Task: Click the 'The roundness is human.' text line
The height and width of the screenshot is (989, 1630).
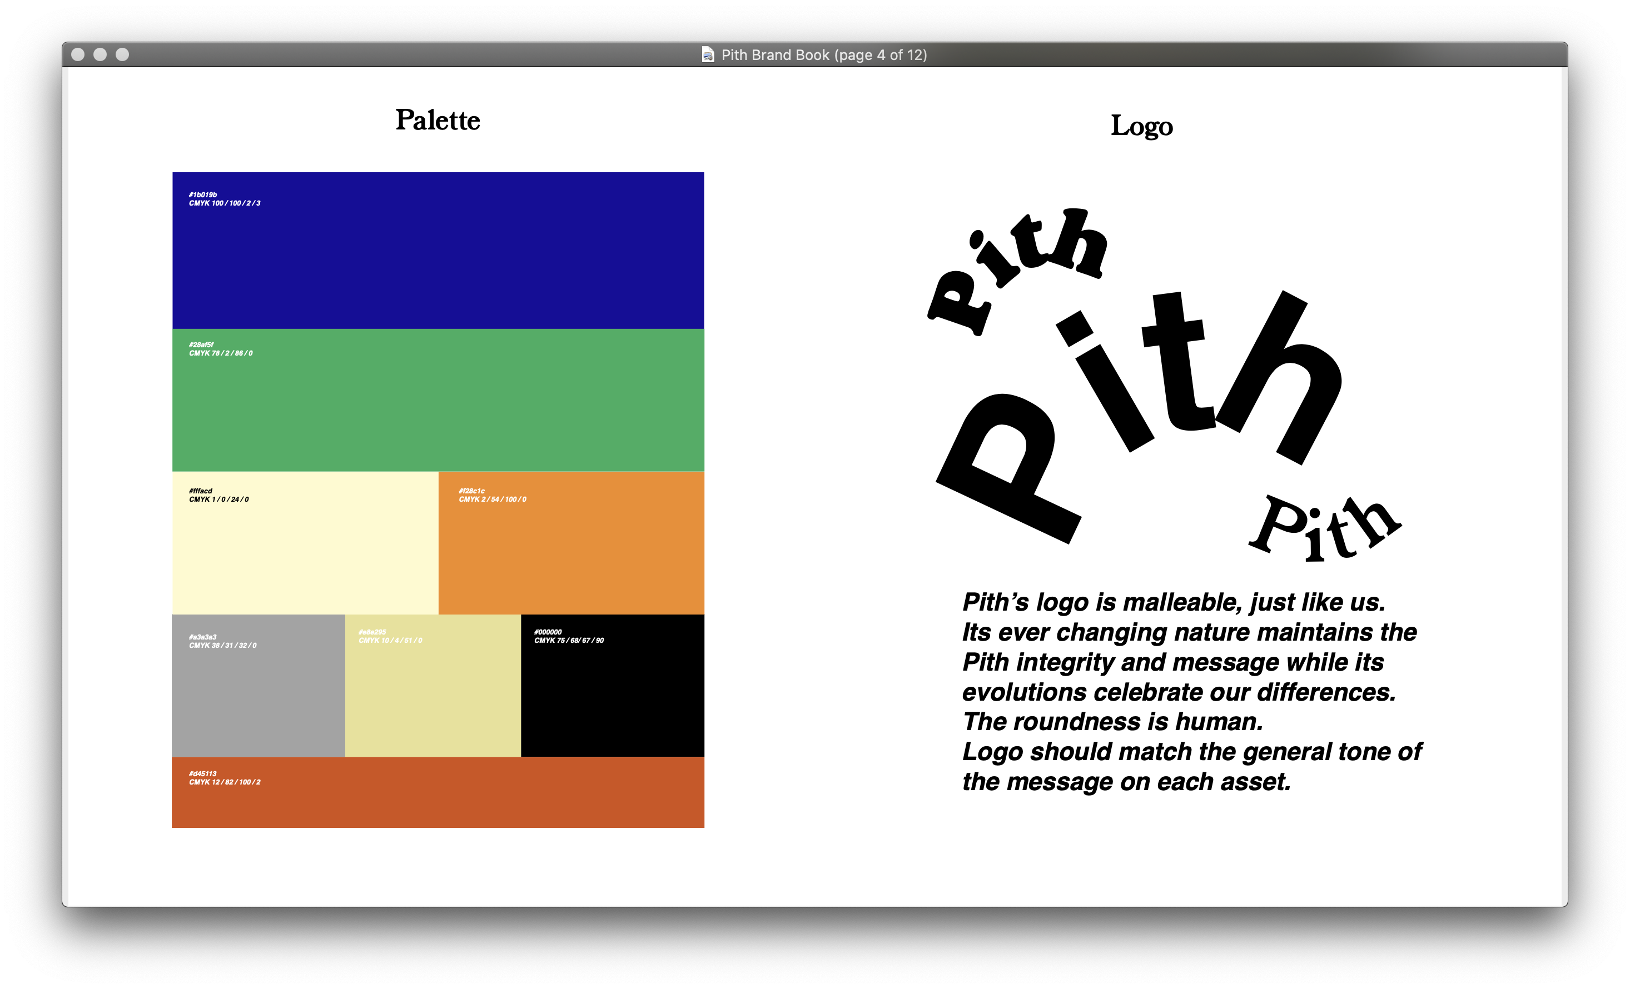Action: (1112, 722)
